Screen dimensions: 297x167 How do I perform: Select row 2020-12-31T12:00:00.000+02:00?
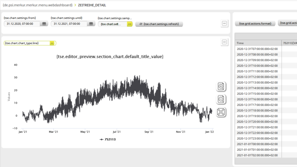(266, 77)
